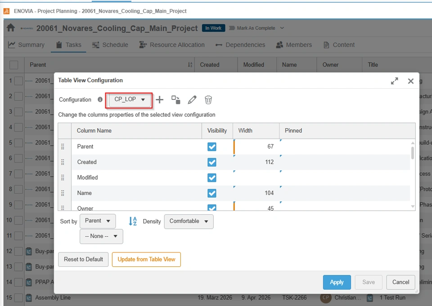The height and width of the screenshot is (306, 432).
Task: Click empty width cell for Modified
Action: (256, 177)
